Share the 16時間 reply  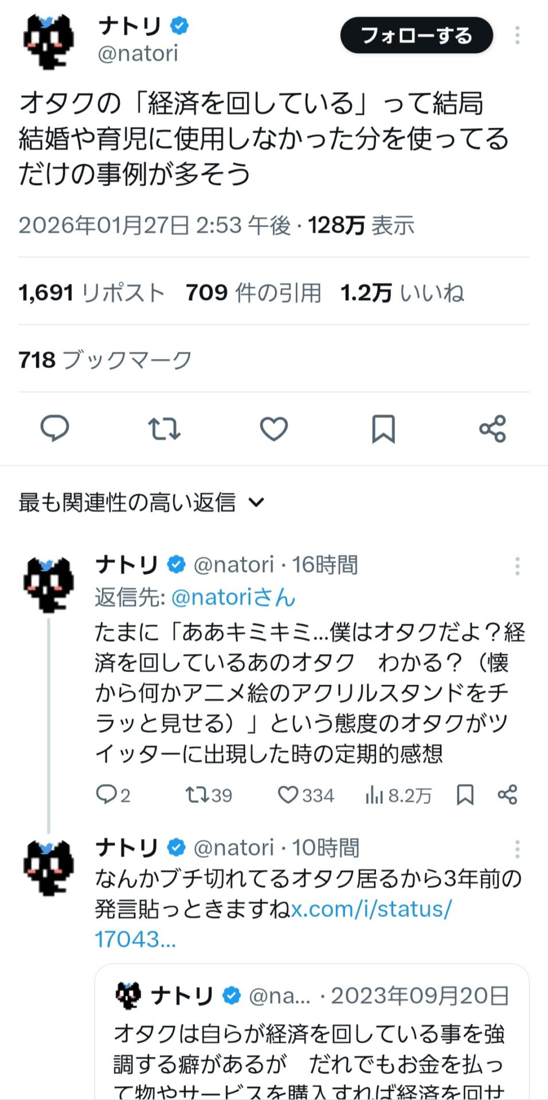[507, 795]
